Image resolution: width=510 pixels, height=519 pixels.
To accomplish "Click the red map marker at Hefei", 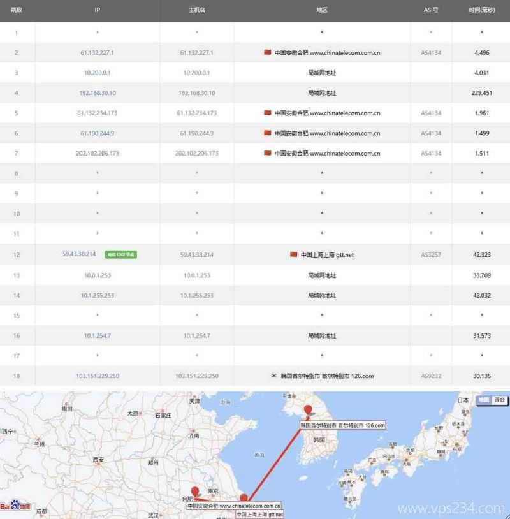I will click(194, 492).
